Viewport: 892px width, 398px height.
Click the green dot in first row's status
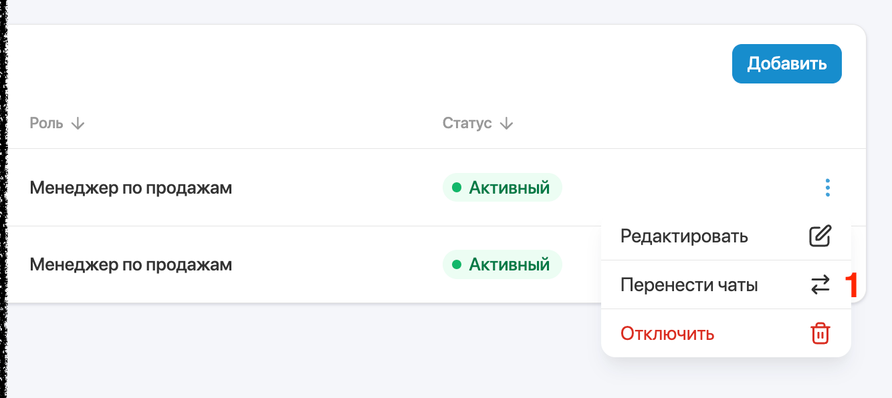(457, 188)
